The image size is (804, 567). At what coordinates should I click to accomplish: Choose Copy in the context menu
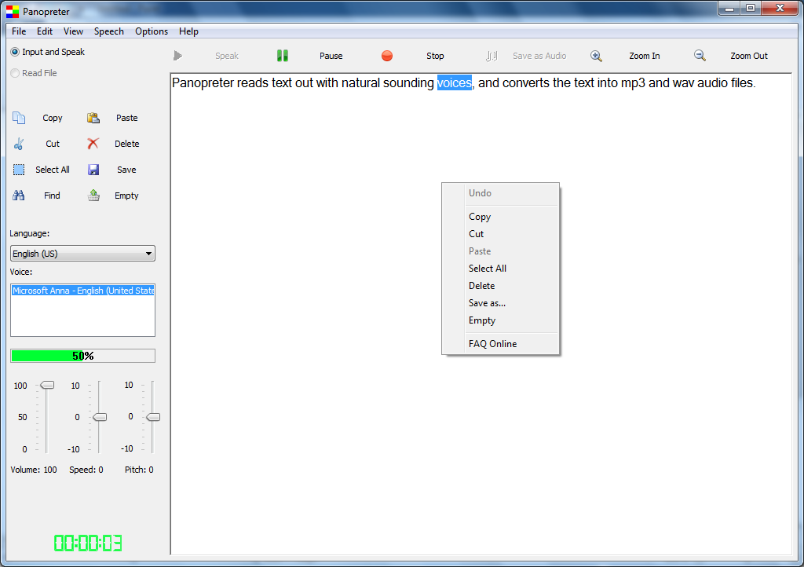coord(500,217)
